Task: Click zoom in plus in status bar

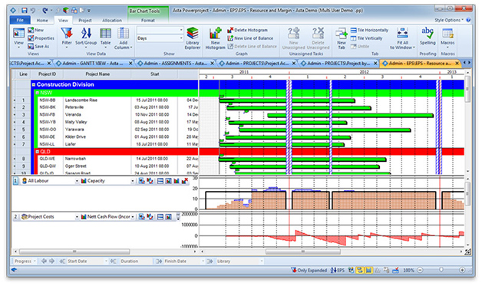Action: tap(462, 271)
